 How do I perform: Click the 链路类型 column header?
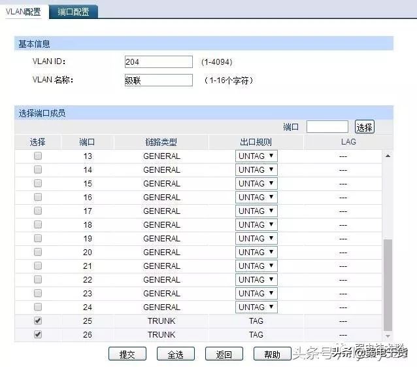click(161, 142)
